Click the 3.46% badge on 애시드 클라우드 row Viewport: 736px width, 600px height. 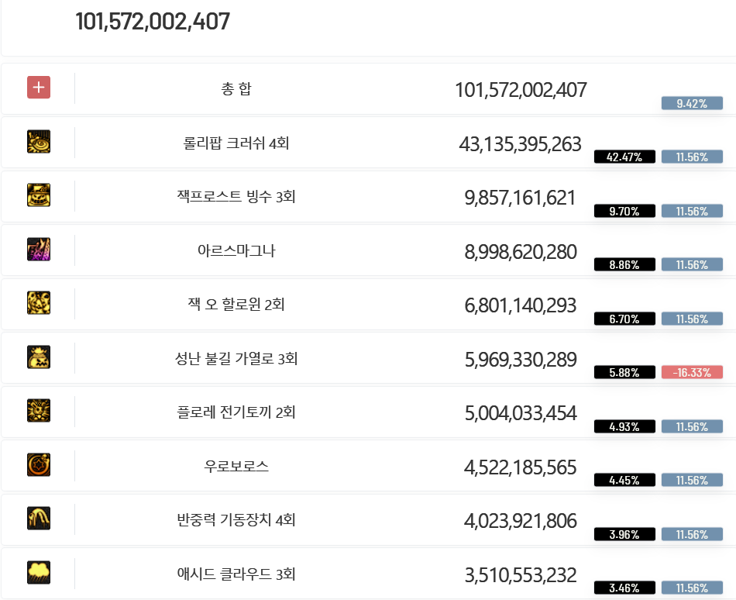[624, 588]
